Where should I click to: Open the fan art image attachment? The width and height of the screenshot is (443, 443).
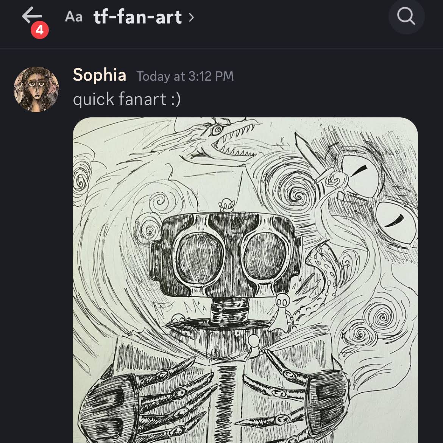(245, 280)
